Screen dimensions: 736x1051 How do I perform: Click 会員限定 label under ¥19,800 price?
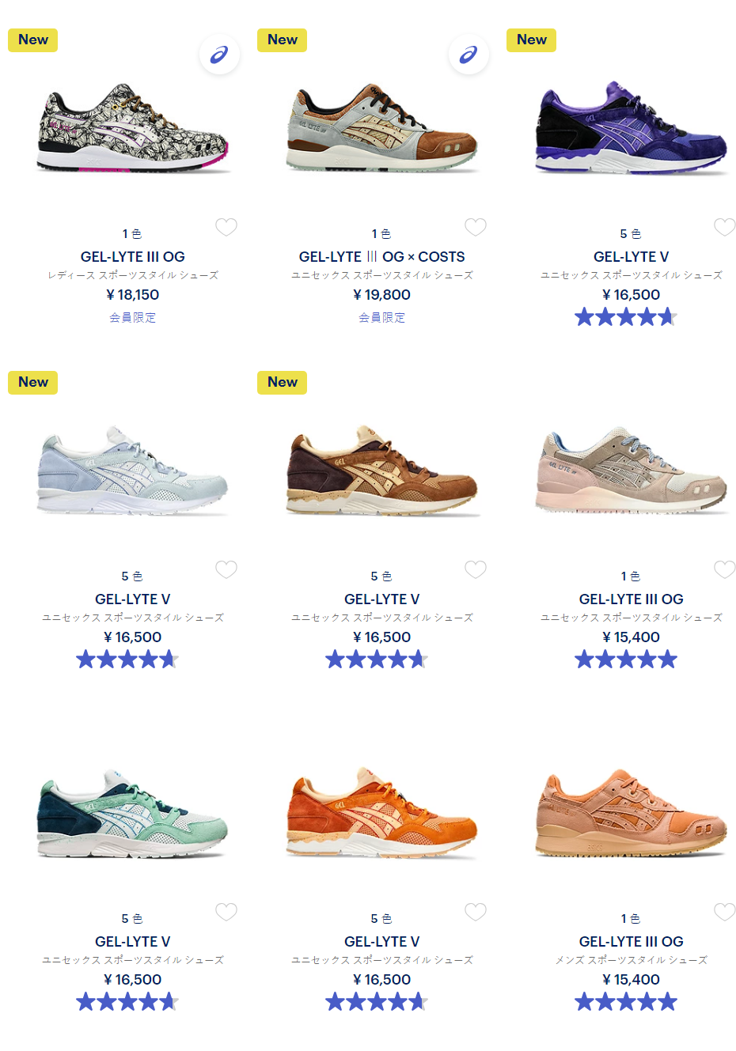click(382, 317)
